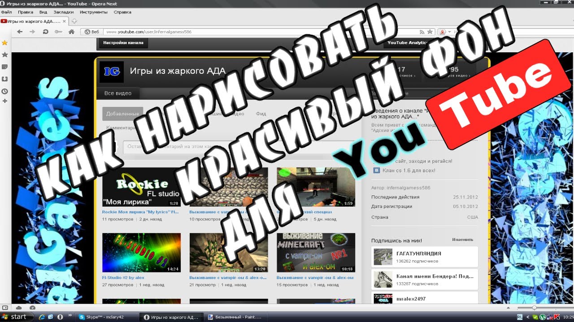Open the Закладки menu

coord(63,12)
